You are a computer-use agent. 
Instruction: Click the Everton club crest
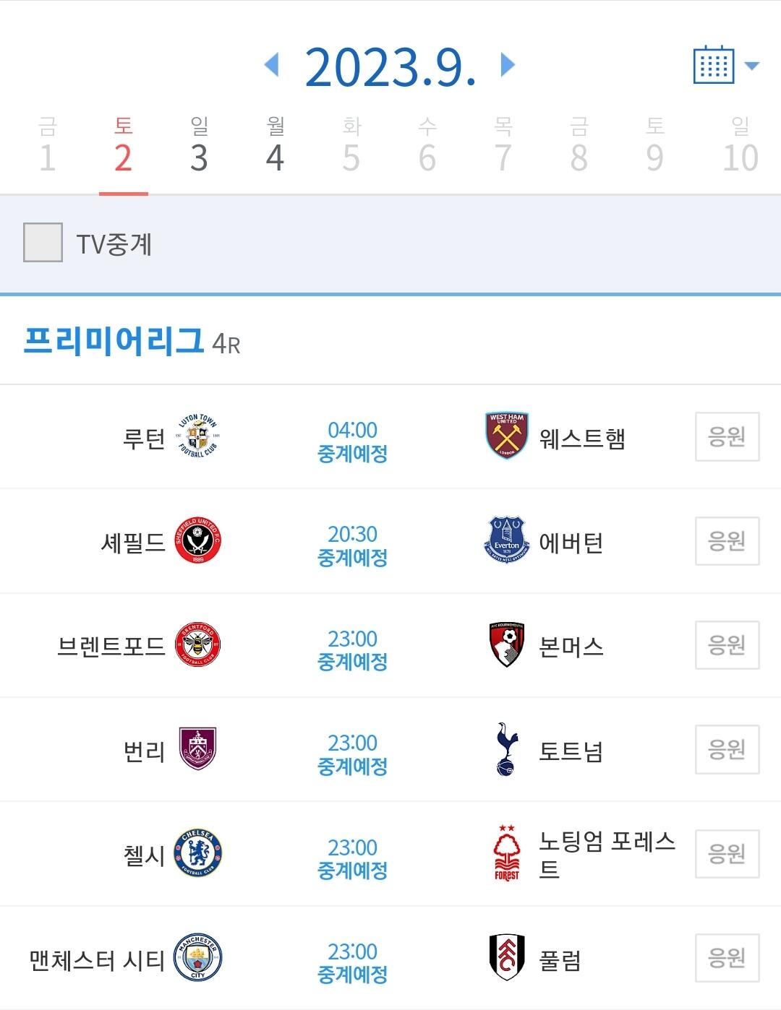pos(506,541)
